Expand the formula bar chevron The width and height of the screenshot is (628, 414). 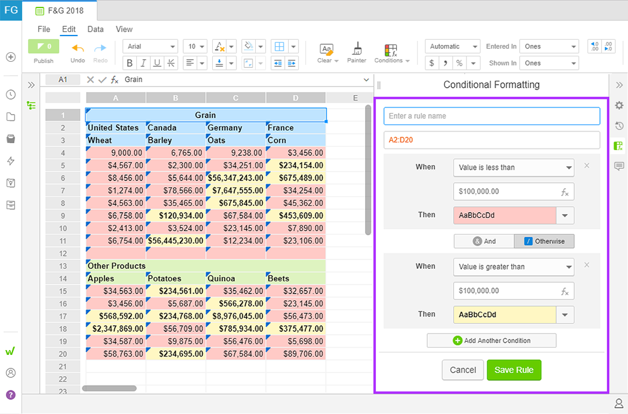[366, 80]
